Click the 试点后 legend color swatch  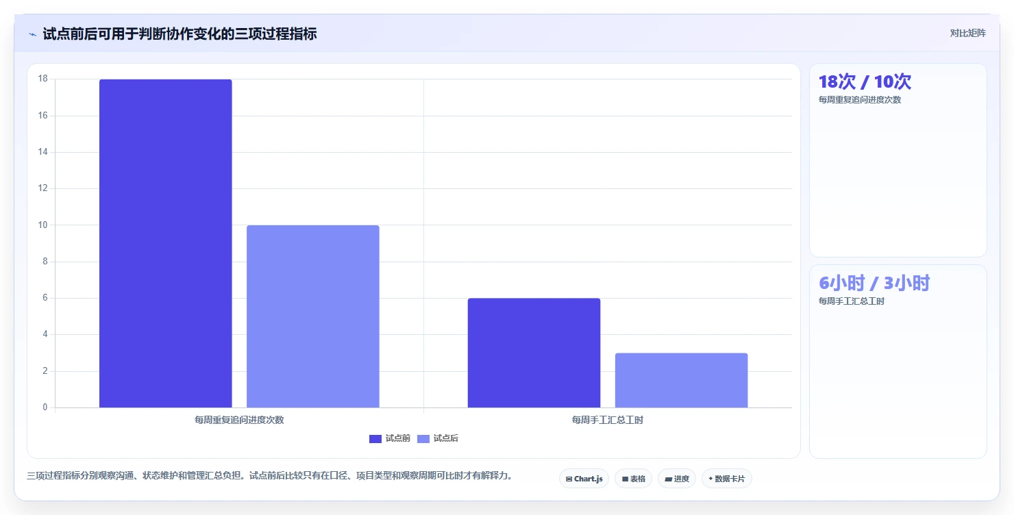(x=423, y=439)
